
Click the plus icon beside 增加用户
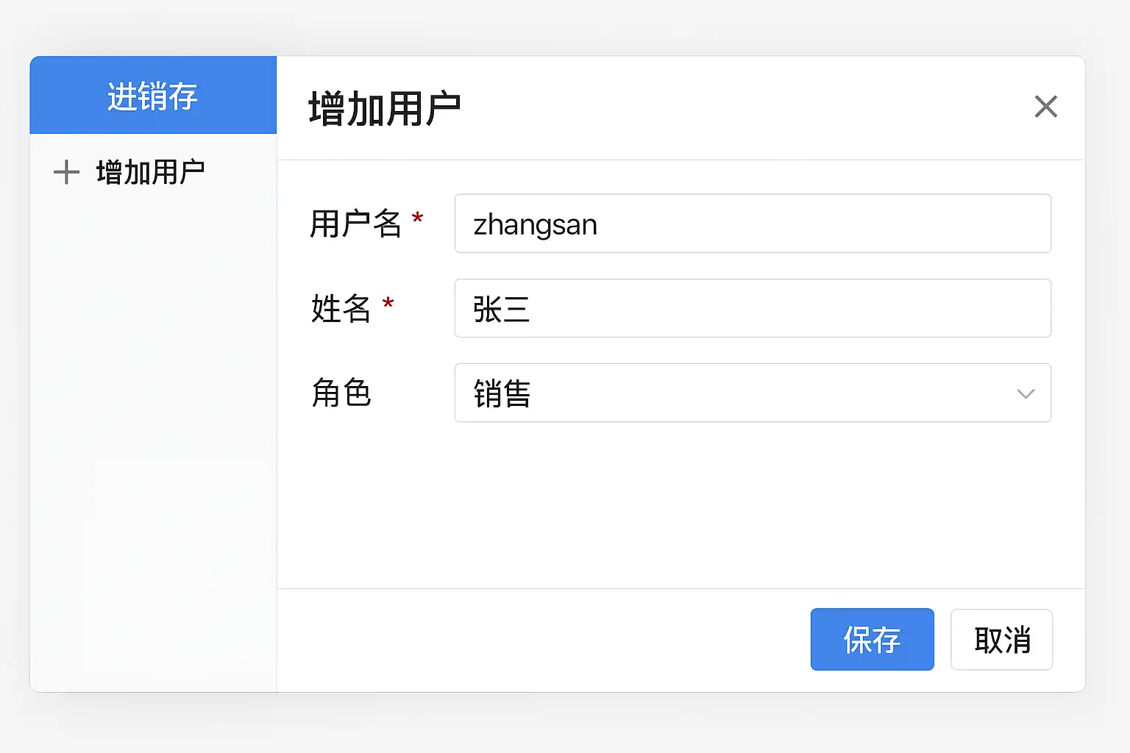66,172
